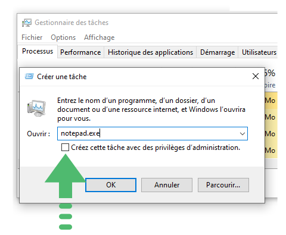Open the Parcourir... file browser
The image size is (286, 235).
pos(223,185)
